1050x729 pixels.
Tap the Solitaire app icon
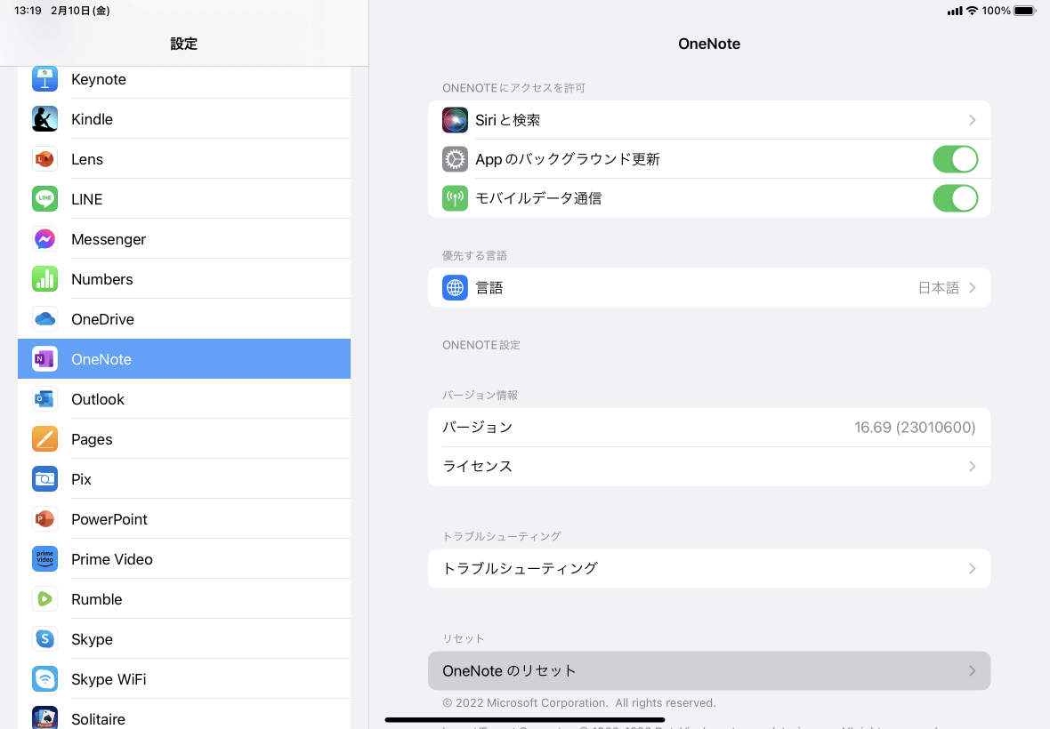pyautogui.click(x=44, y=717)
